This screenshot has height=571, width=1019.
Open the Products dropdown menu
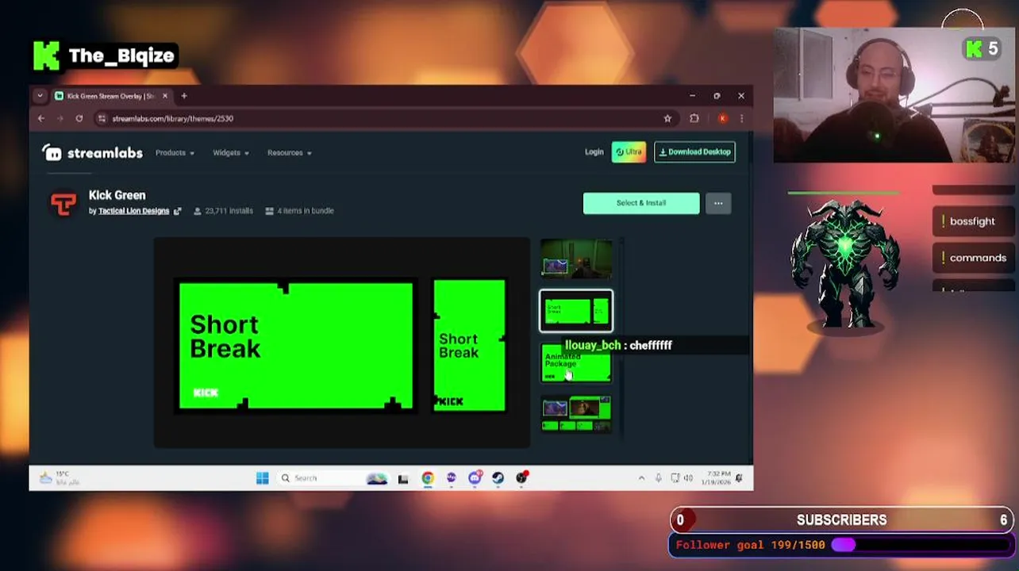pyautogui.click(x=175, y=153)
